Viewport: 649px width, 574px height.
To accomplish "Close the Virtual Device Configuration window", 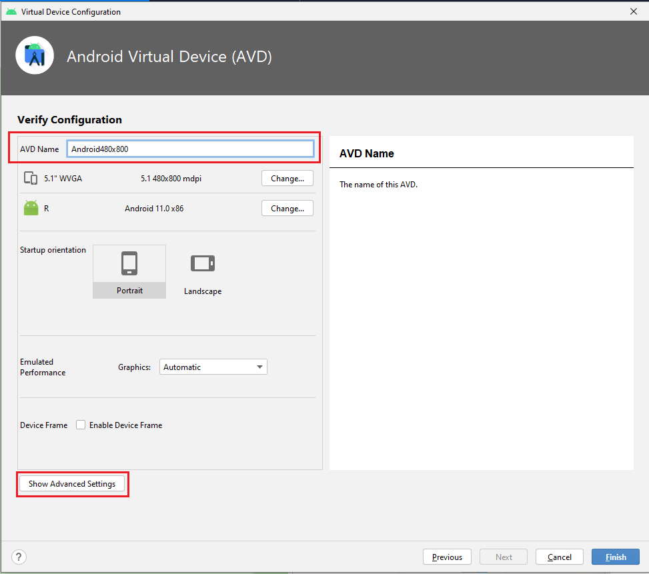I will pyautogui.click(x=633, y=11).
